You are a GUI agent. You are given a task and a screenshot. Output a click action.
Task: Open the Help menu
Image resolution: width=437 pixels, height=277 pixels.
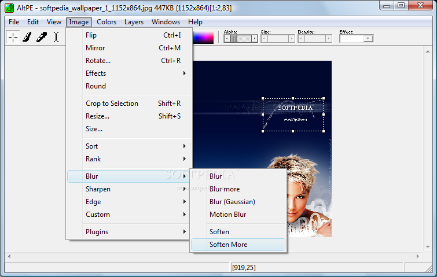pyautogui.click(x=195, y=22)
